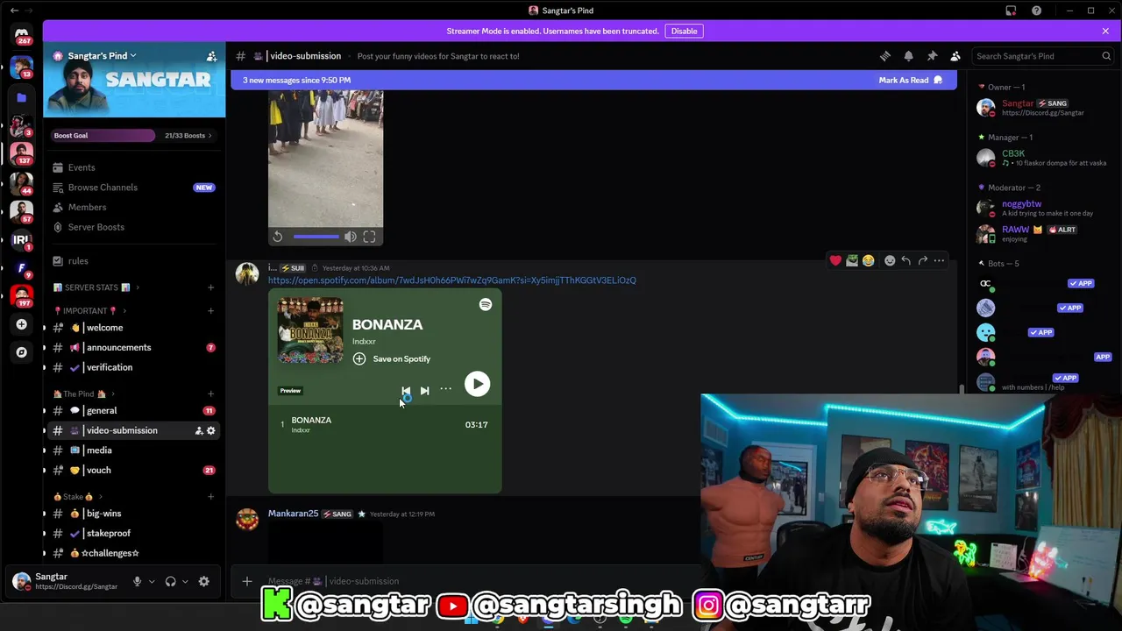Image resolution: width=1122 pixels, height=631 pixels.
Task: Toggle headphone deafen
Action: pyautogui.click(x=171, y=581)
